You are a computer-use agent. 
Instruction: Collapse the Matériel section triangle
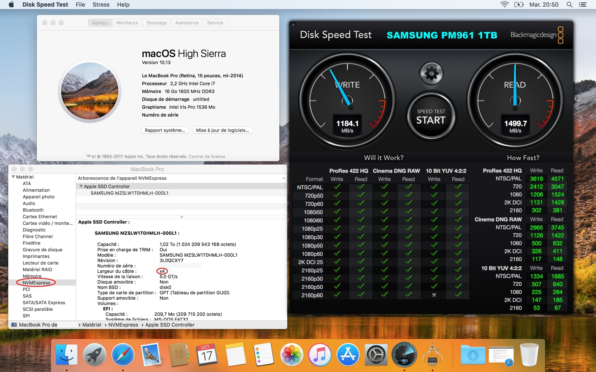(13, 177)
